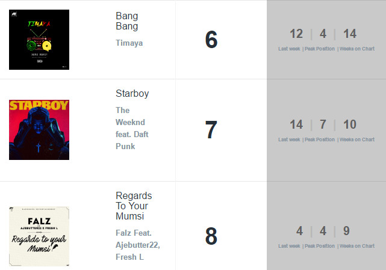Click the Bang Bang song title
The width and height of the screenshot is (386, 270).
click(x=127, y=21)
